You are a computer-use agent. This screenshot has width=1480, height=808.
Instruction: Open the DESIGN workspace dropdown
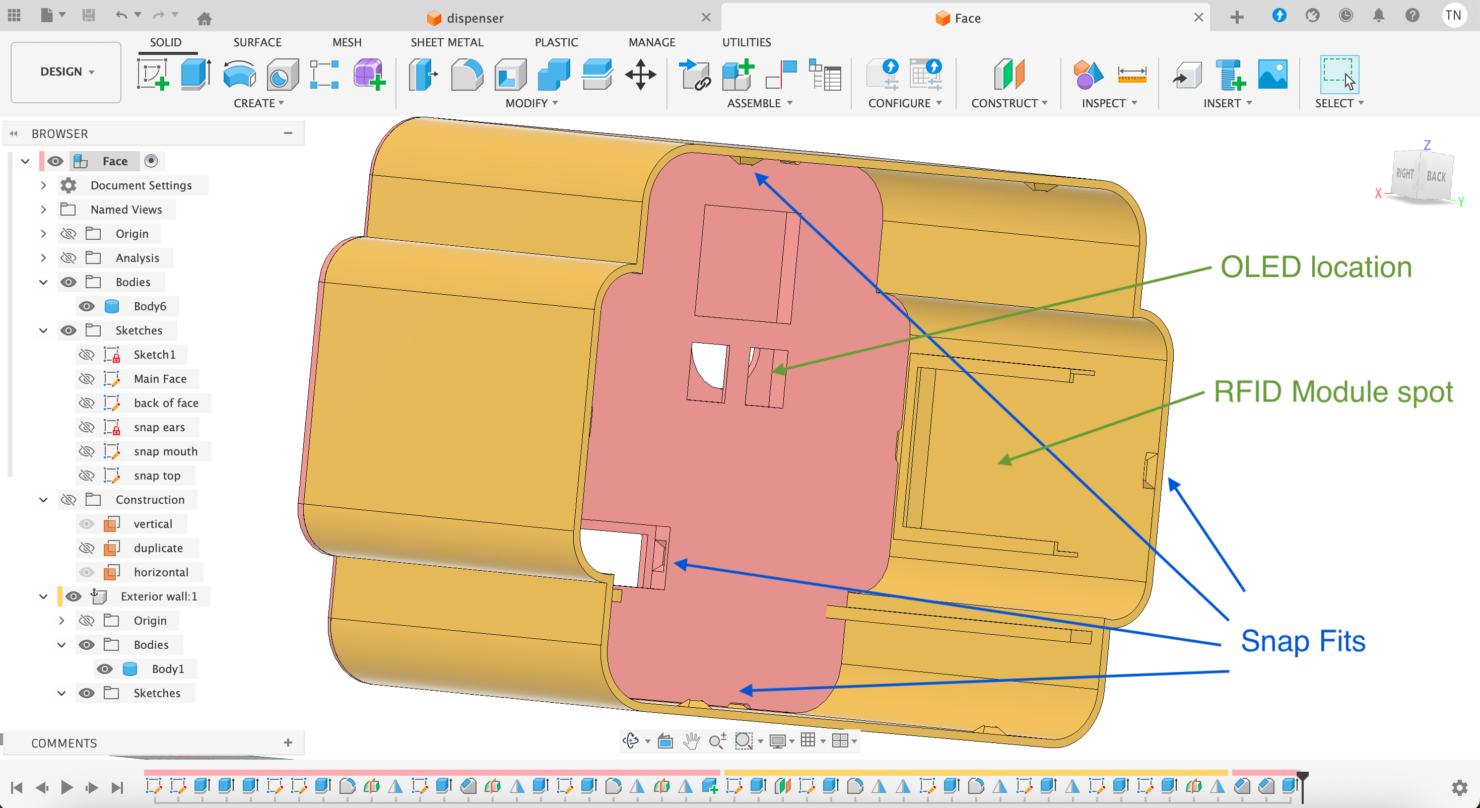point(66,72)
